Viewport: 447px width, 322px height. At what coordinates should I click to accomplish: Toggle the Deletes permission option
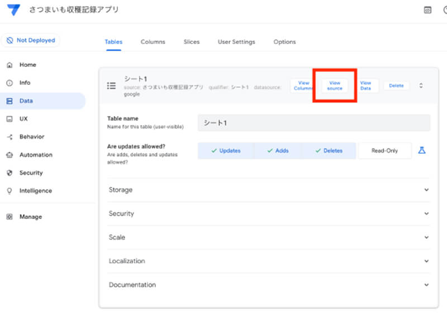[x=329, y=151]
